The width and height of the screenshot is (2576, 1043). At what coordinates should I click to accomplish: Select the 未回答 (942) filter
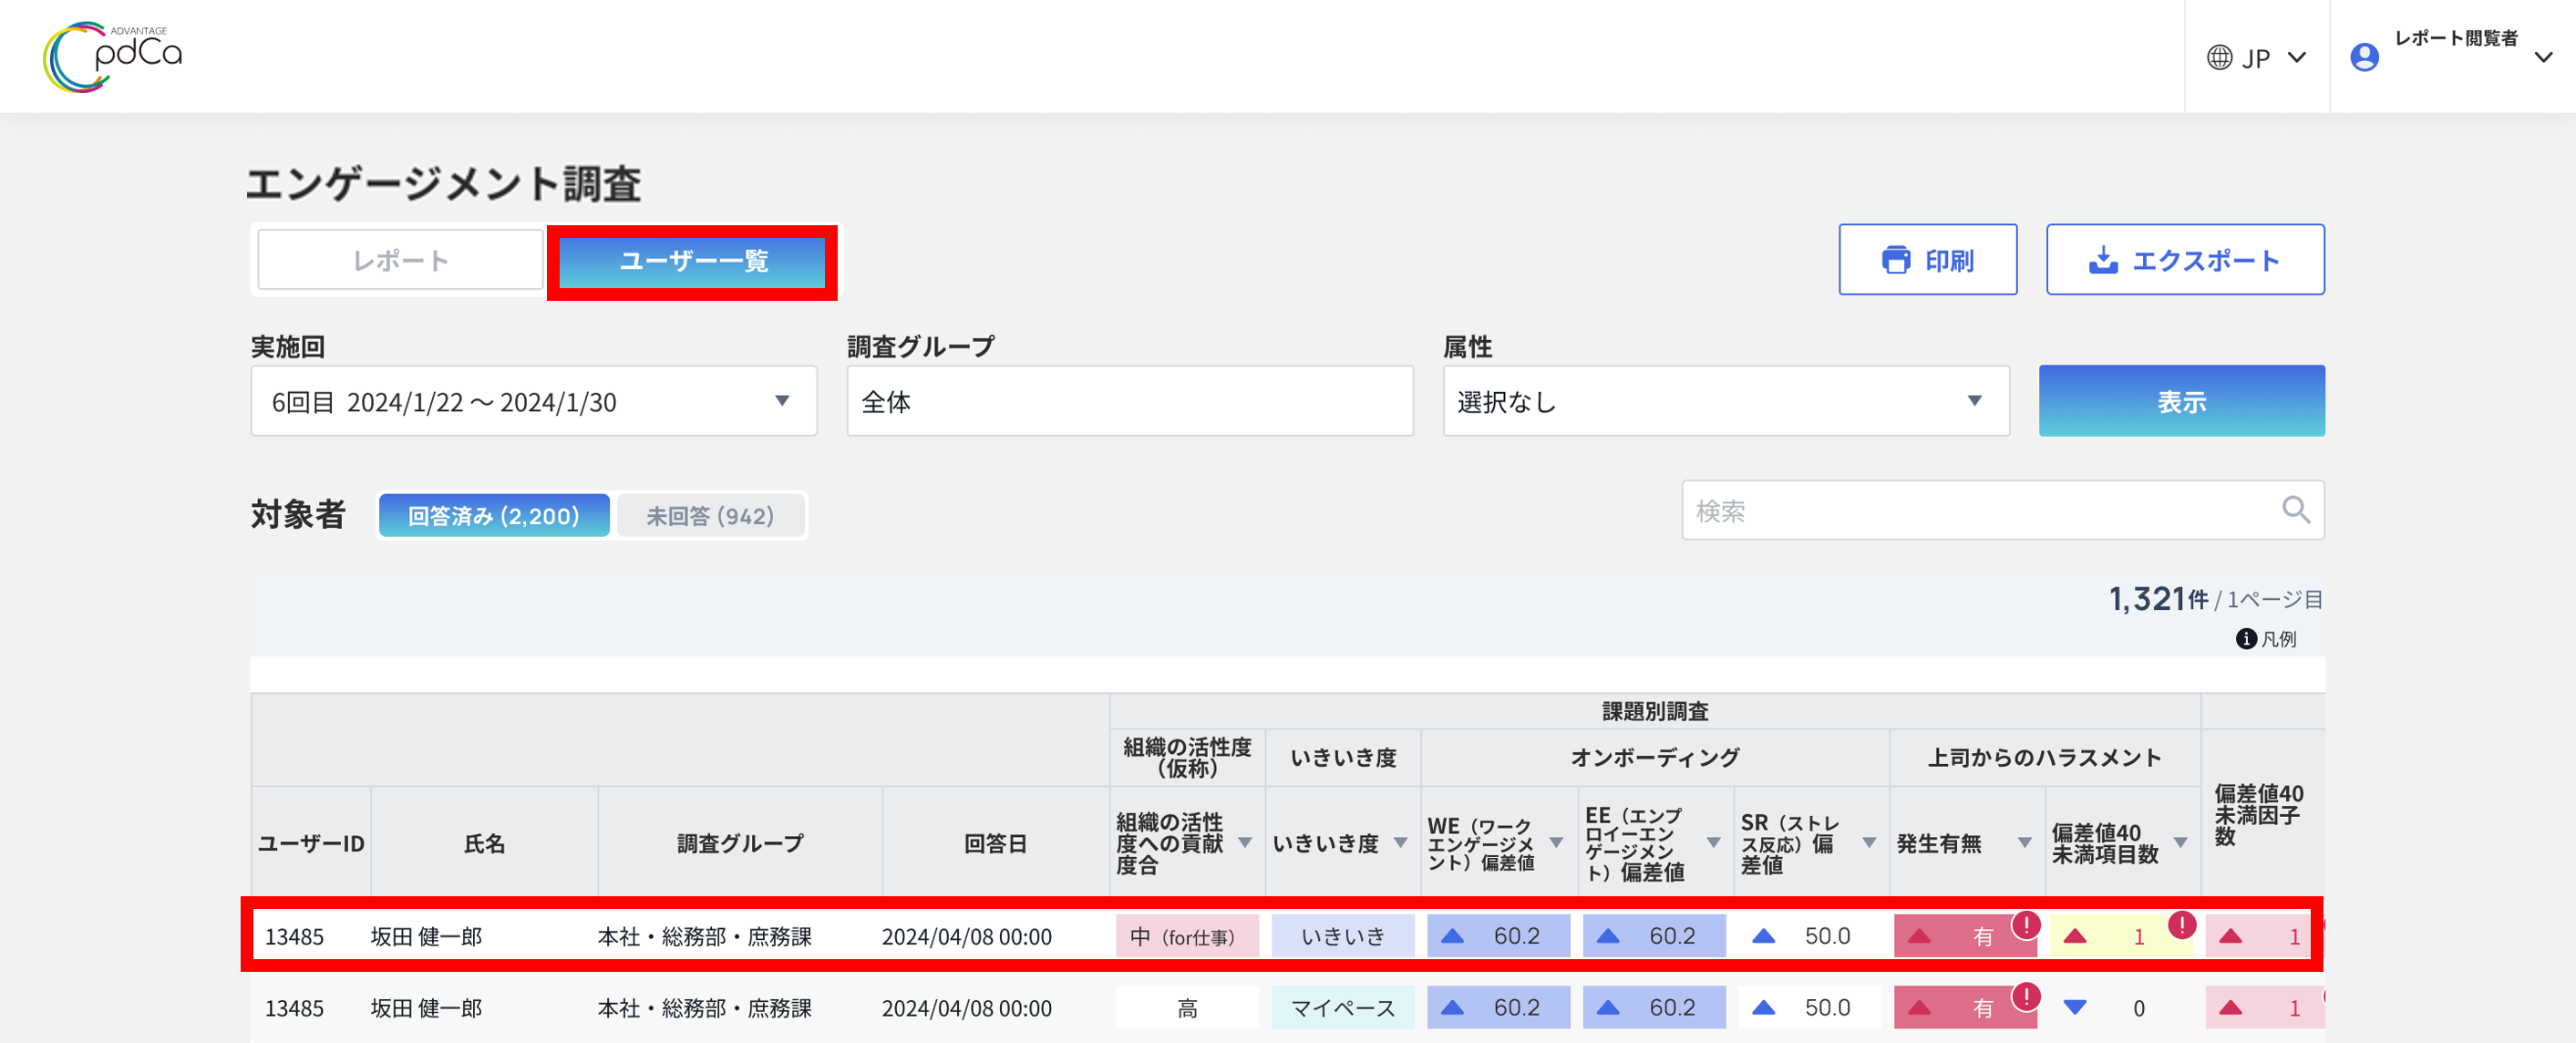pos(710,516)
